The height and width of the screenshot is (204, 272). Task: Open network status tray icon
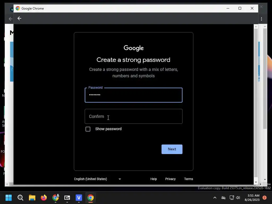tap(232, 198)
